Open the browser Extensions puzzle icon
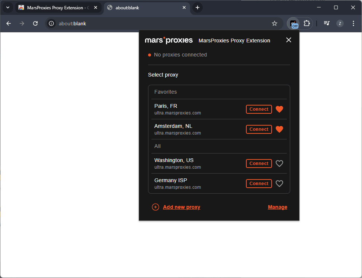Viewport: 362px width, 278px height. (307, 23)
